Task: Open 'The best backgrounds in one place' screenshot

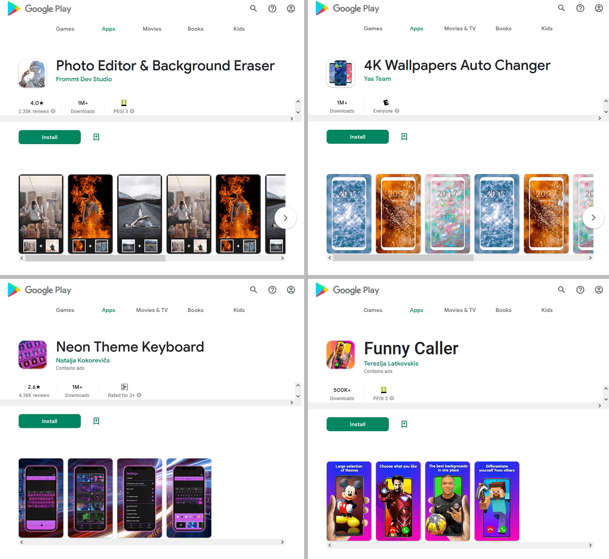Action: click(447, 501)
